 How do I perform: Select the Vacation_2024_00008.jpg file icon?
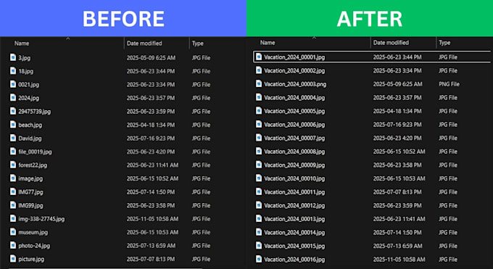coord(259,152)
